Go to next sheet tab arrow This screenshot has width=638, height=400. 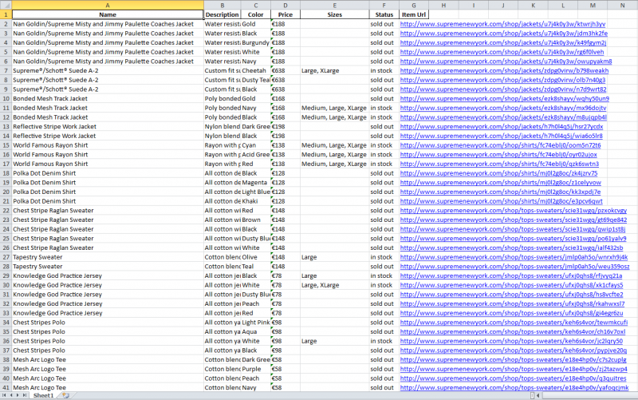pyautogui.click(x=18, y=395)
